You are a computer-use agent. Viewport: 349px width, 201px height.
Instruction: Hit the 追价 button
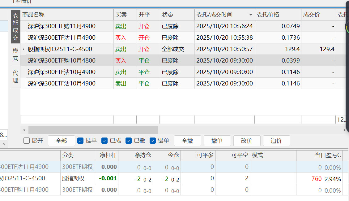pos(276,141)
